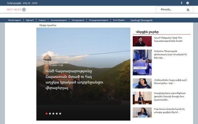Click the search input field Փնտրել

pyautogui.click(x=170, y=10)
